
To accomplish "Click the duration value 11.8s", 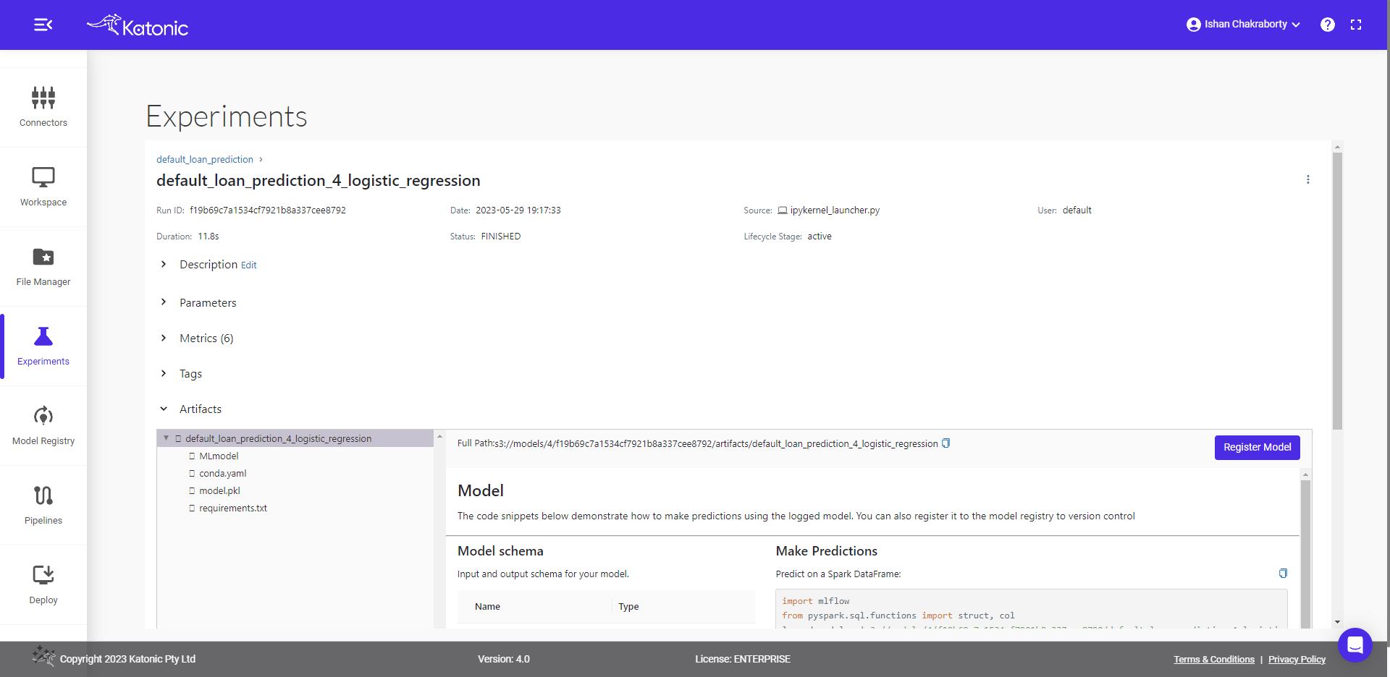I will (x=208, y=237).
